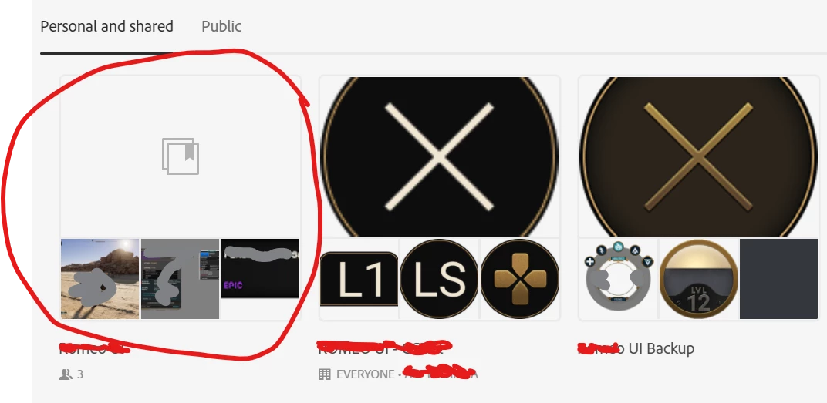The height and width of the screenshot is (403, 827).
Task: Select the gold D-pad icon
Action: (519, 279)
